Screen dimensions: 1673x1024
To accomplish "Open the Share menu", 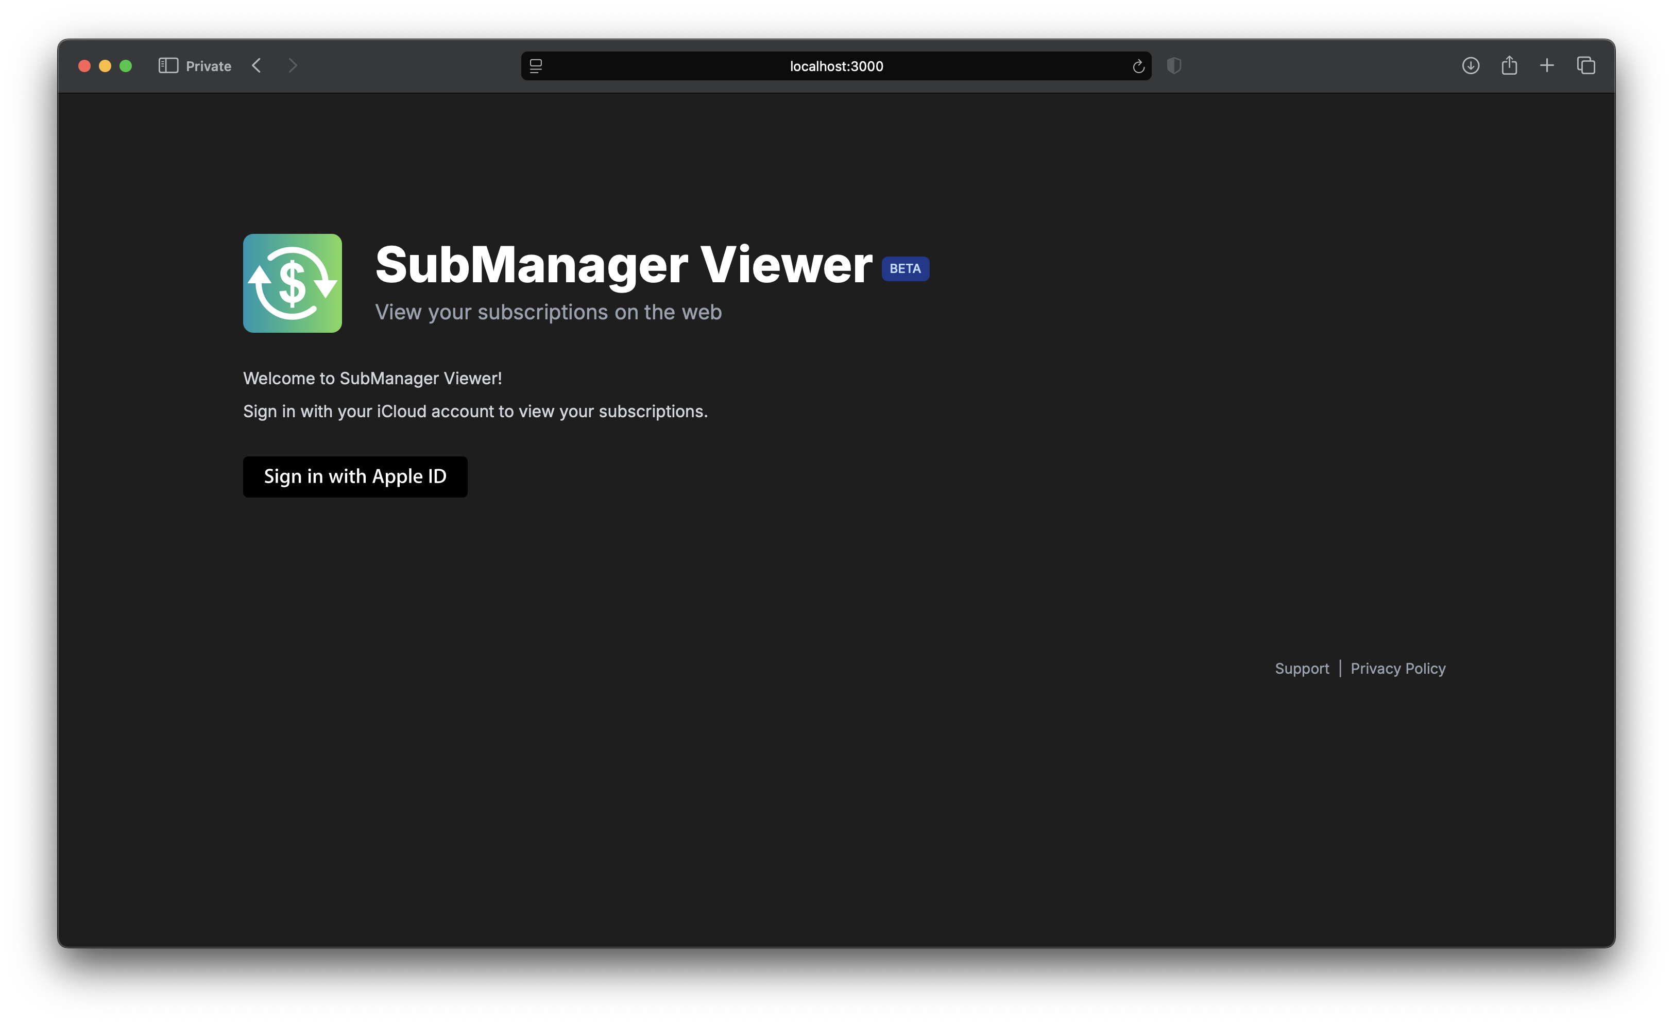I will (1509, 65).
